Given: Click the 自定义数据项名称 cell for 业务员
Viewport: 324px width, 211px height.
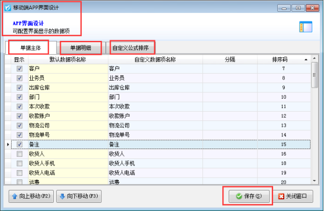Looking at the screenshot, I should click(x=155, y=78).
